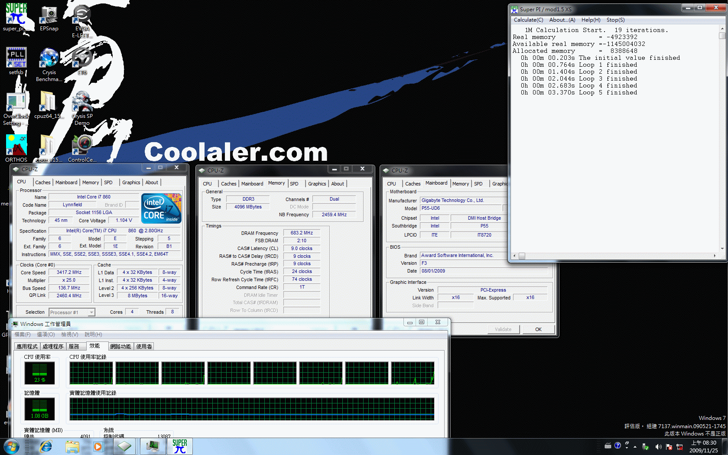
Task: Open the Processor #1 selection dropdown
Action: [71, 312]
